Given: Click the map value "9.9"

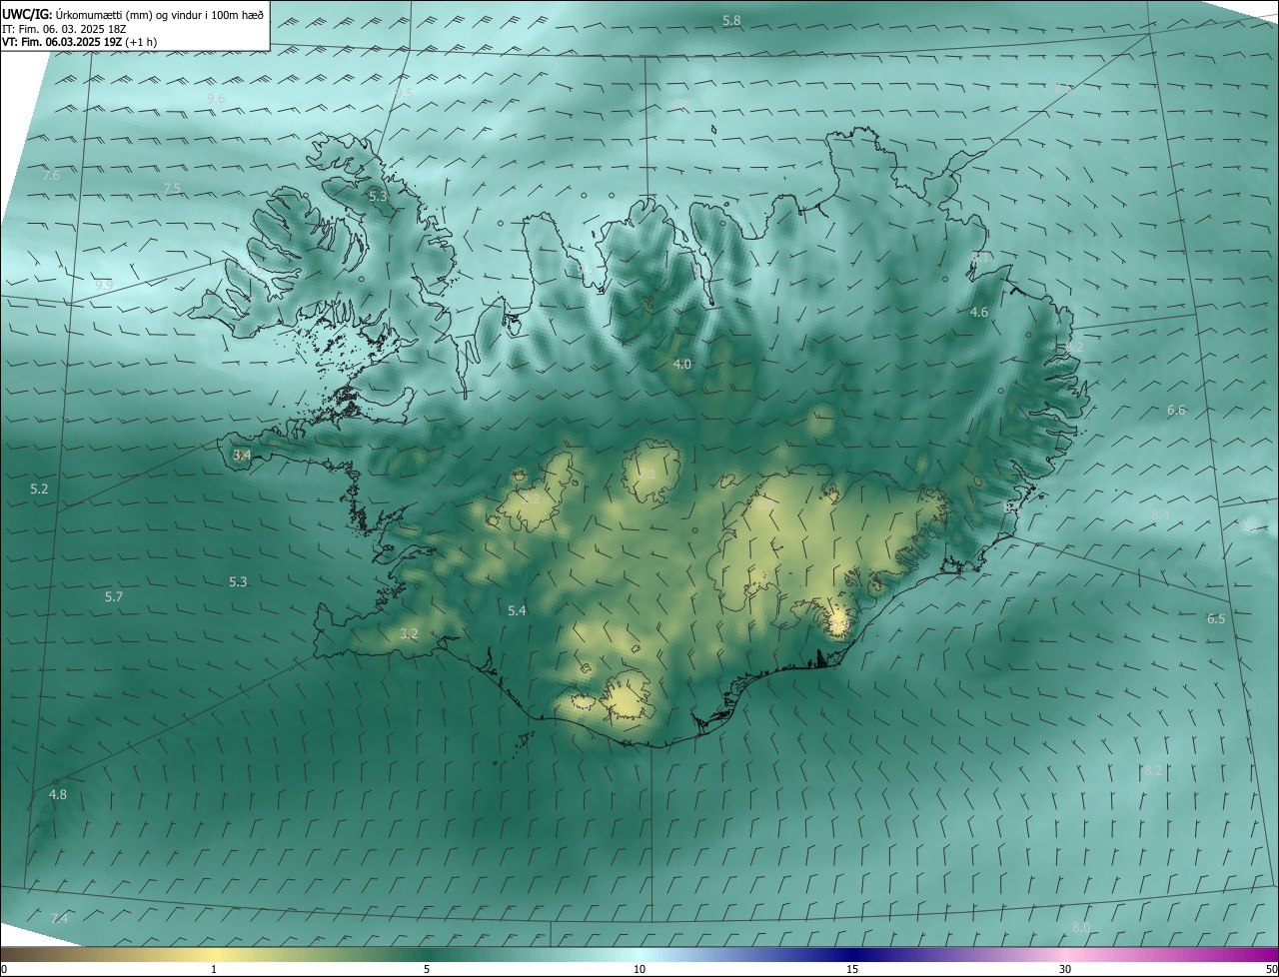Looking at the screenshot, I should (x=104, y=286).
